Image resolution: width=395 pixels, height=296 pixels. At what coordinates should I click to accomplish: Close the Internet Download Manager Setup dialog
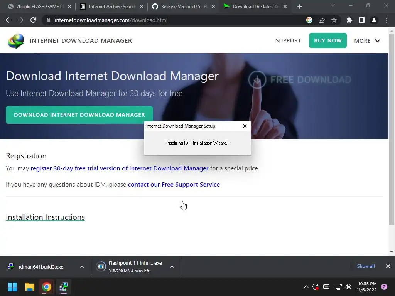click(x=245, y=126)
